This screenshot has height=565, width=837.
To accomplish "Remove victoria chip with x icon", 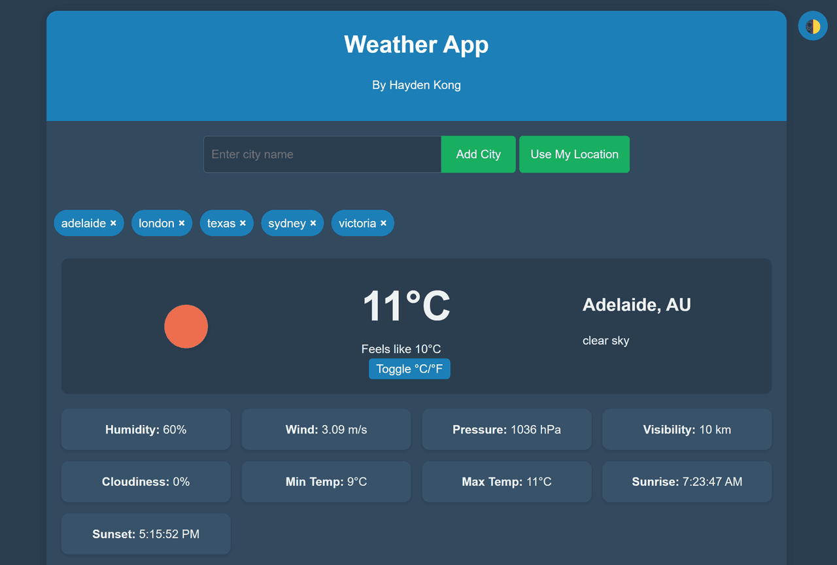I will point(384,224).
